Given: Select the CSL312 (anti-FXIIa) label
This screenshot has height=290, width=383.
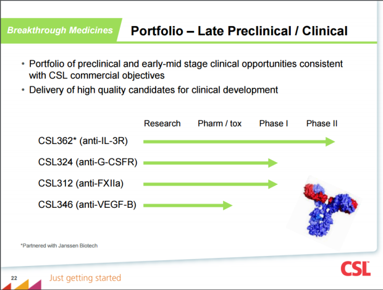Looking at the screenshot, I should click(x=81, y=184).
